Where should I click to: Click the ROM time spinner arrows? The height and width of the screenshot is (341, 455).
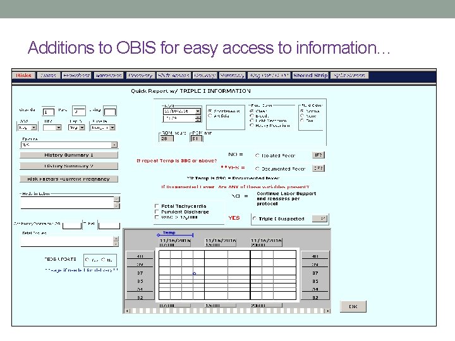(x=198, y=118)
